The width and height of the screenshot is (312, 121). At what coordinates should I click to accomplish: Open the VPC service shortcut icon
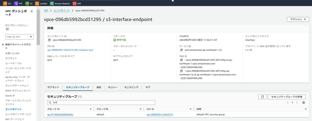tap(16, 3)
